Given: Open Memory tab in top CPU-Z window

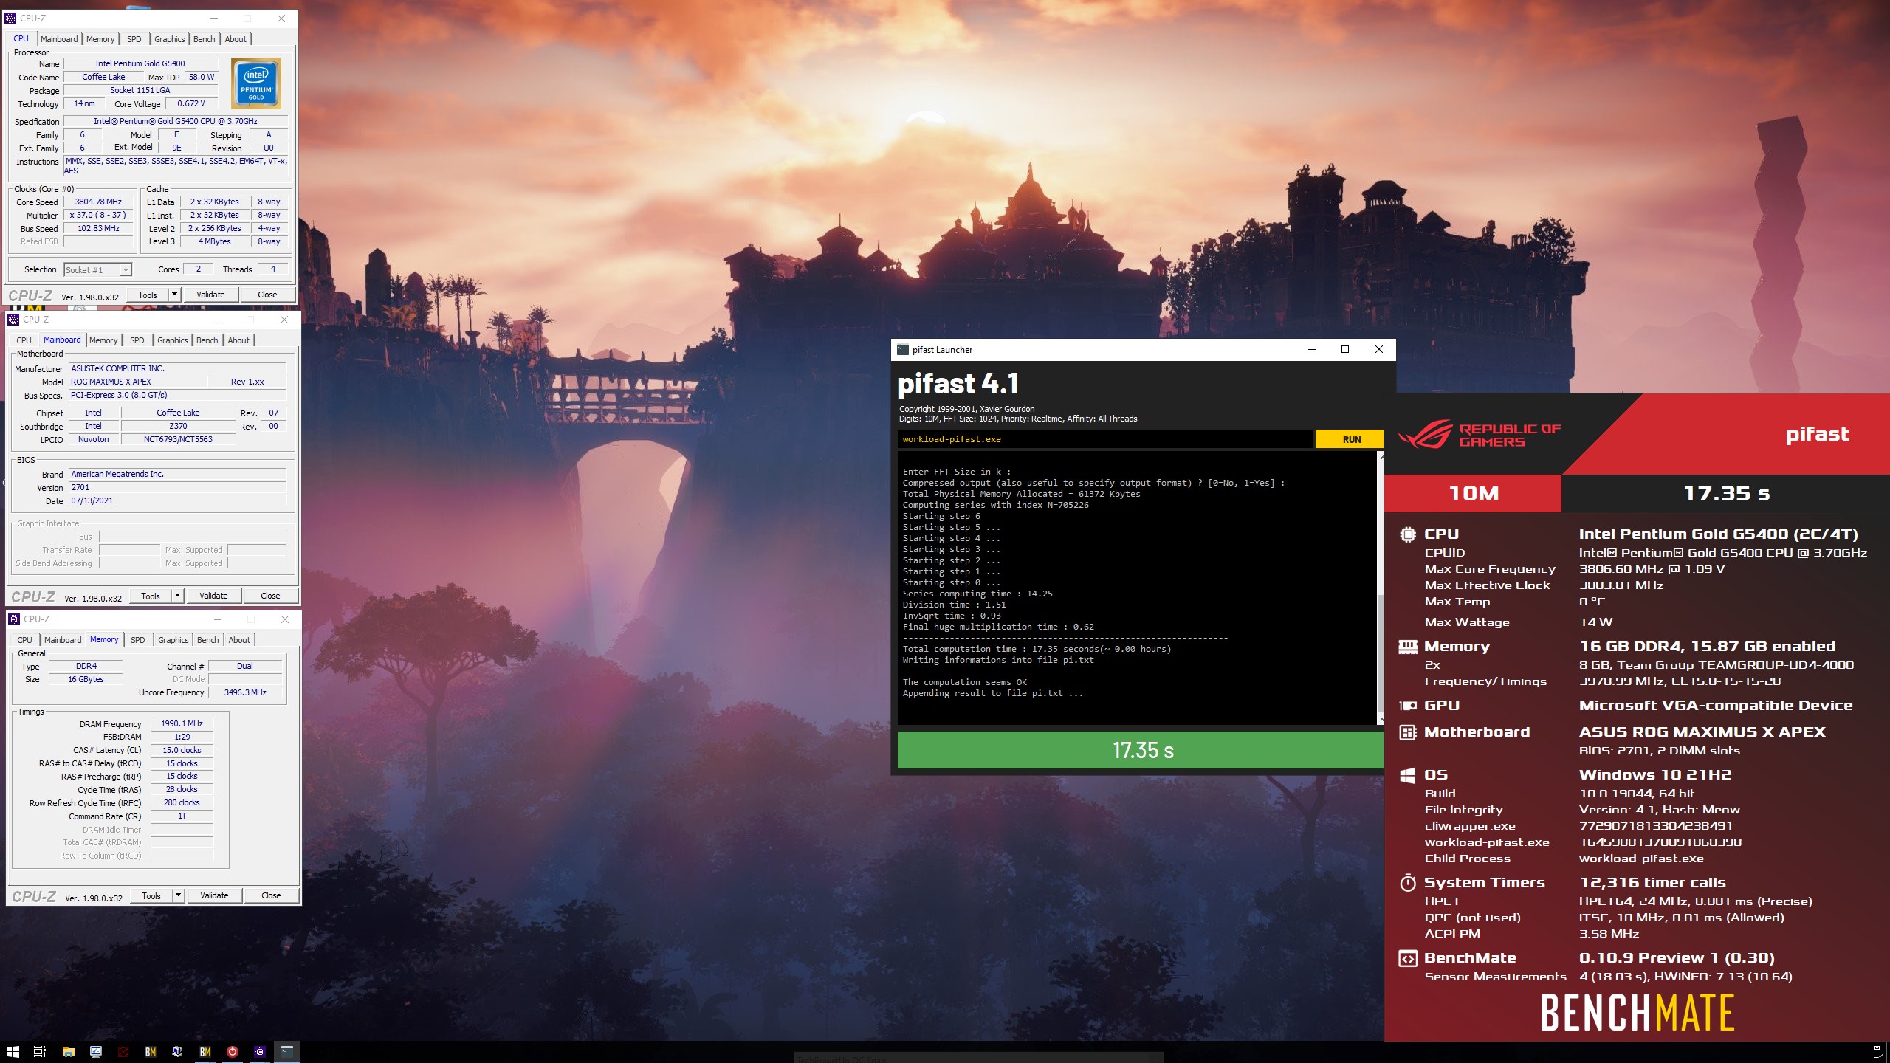Looking at the screenshot, I should point(100,39).
